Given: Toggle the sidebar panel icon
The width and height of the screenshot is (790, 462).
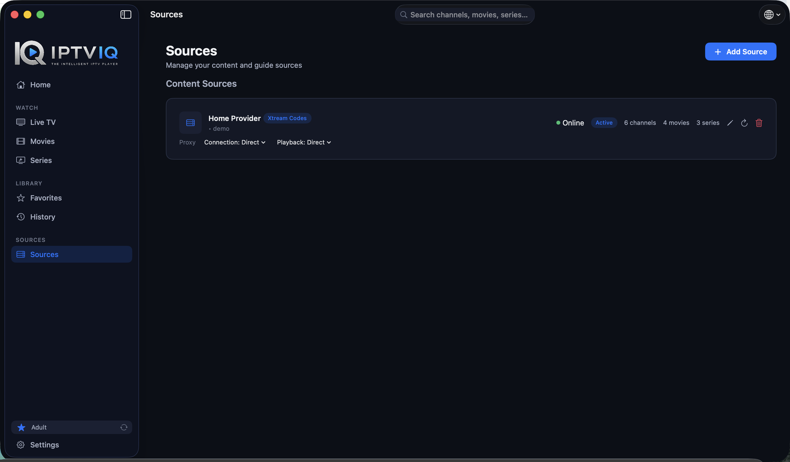Looking at the screenshot, I should click(x=126, y=14).
